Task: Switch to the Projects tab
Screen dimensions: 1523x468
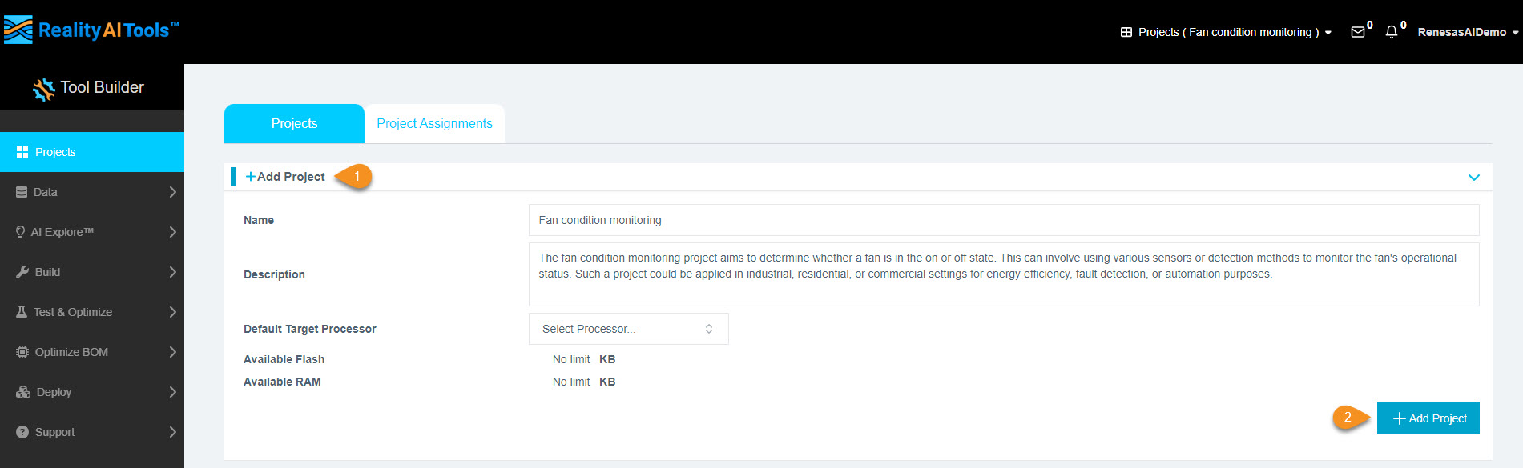Action: [x=294, y=123]
